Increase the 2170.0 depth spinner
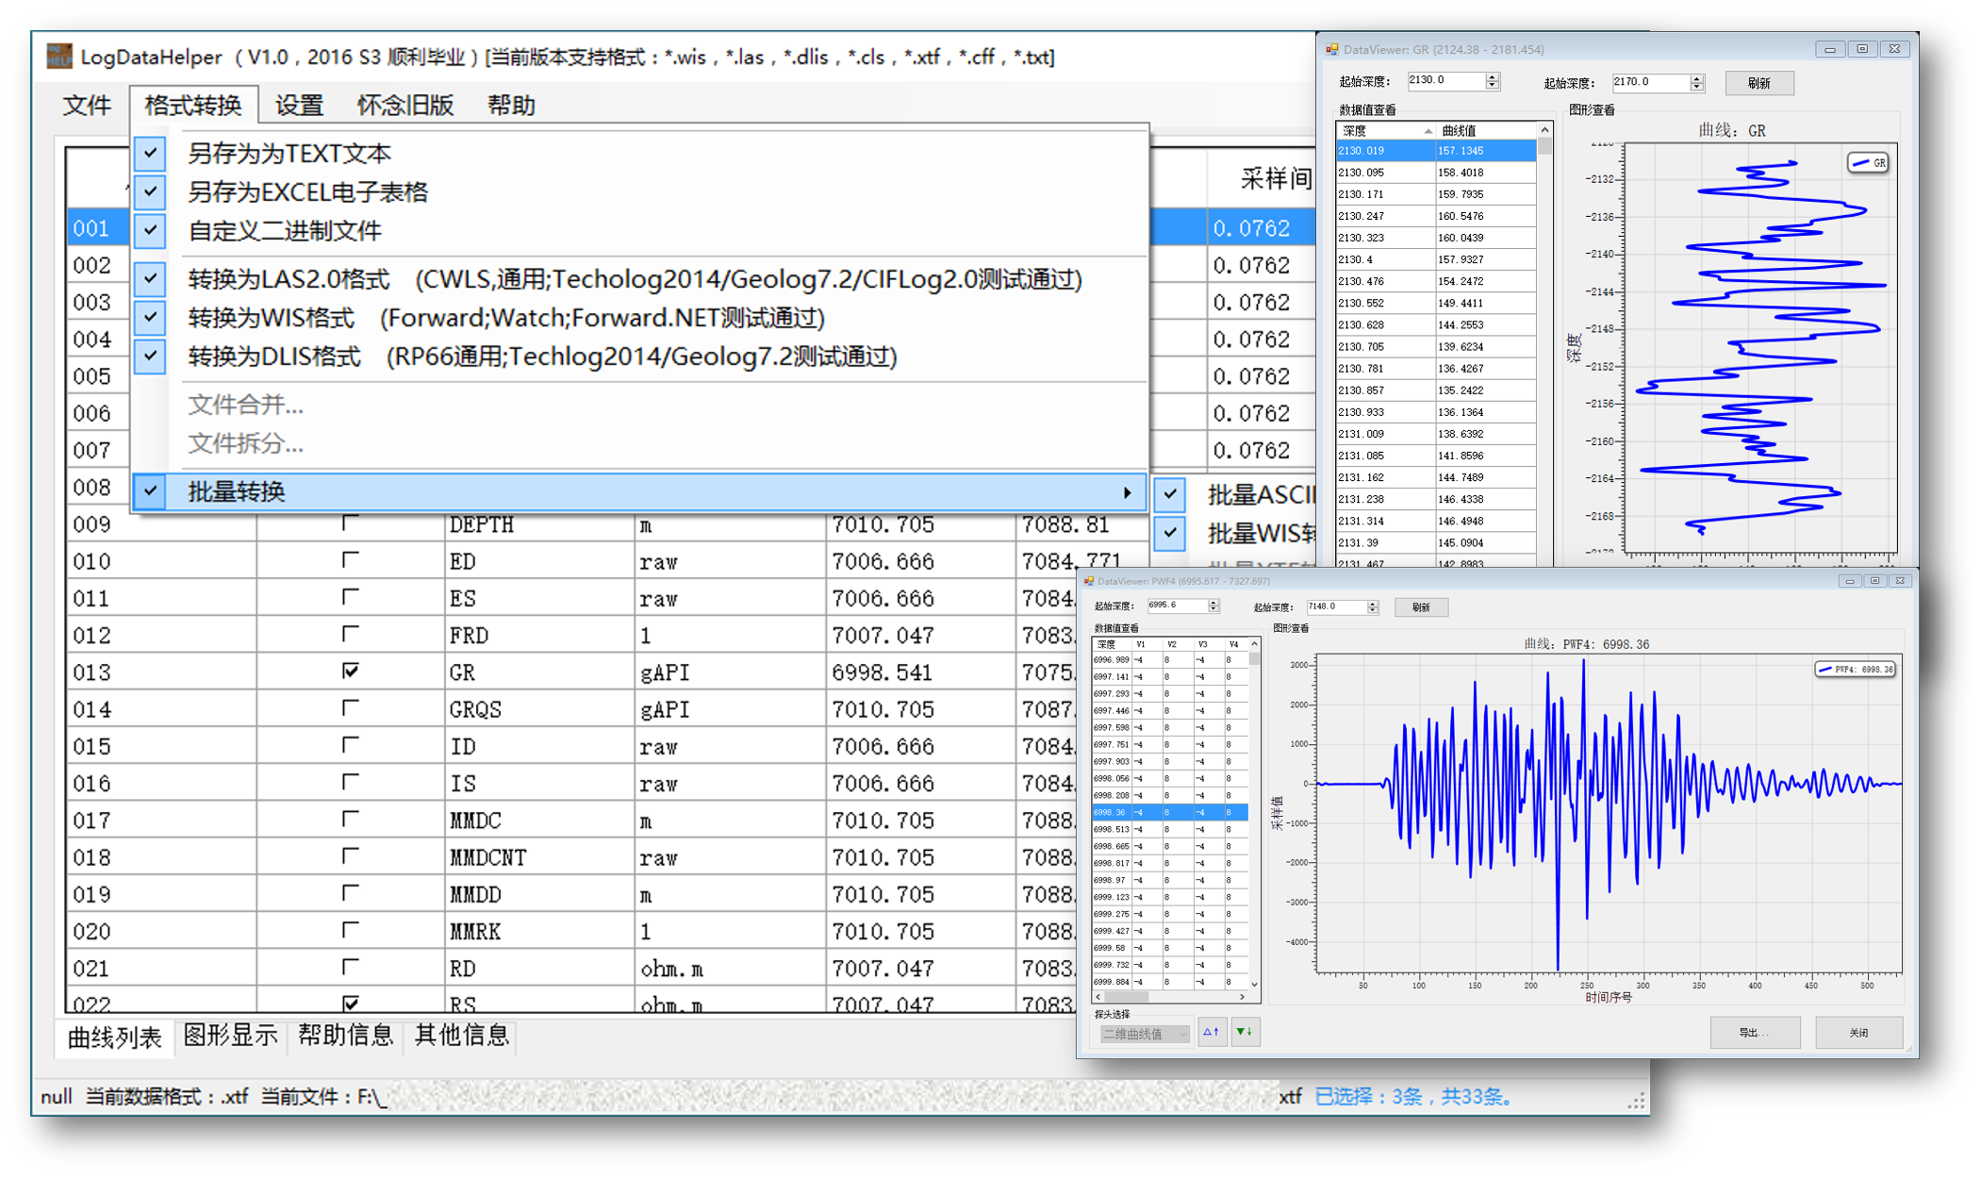 [1697, 78]
